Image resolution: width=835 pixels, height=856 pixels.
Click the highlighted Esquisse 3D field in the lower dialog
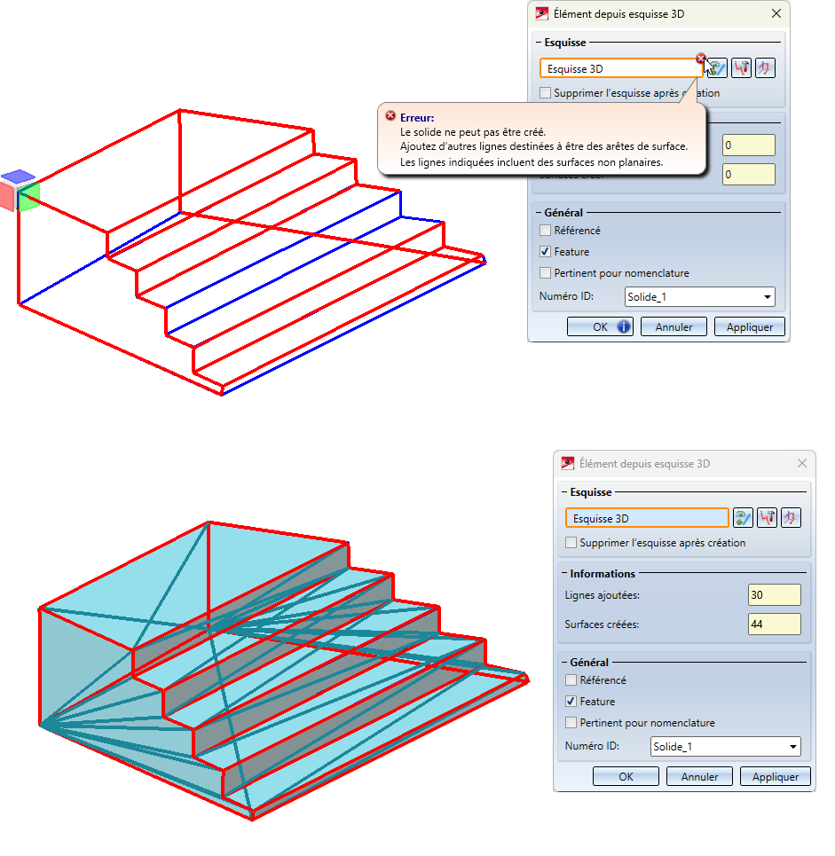click(x=647, y=519)
